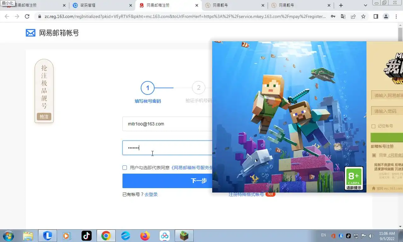
Task: Follow the 去登录 link
Action: click(151, 194)
